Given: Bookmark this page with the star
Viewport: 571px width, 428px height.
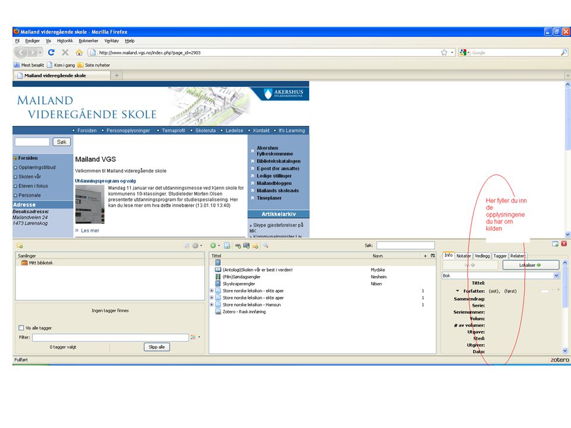Looking at the screenshot, I should [444, 52].
